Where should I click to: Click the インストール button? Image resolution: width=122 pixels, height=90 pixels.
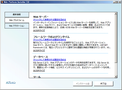point(83,84)
